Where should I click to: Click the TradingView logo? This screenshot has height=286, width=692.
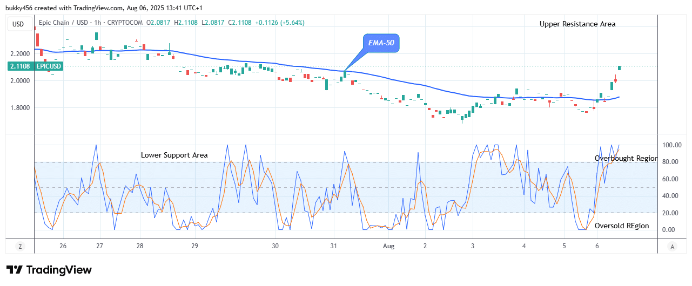(49, 270)
